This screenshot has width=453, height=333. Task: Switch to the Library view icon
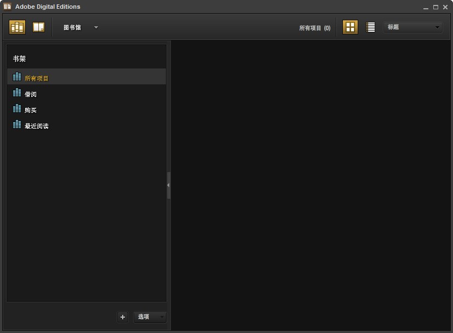click(18, 27)
